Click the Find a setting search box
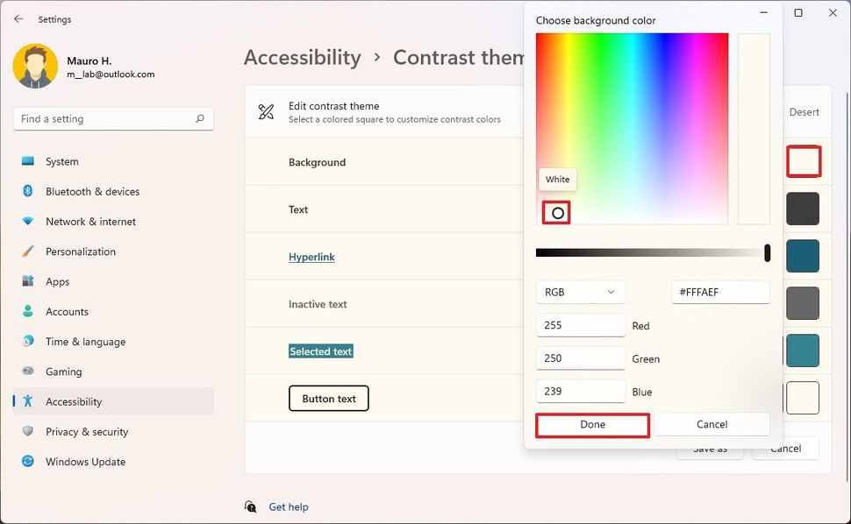 tap(112, 118)
